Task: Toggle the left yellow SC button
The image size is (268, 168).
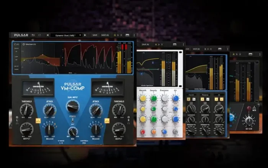Action: click(38, 120)
